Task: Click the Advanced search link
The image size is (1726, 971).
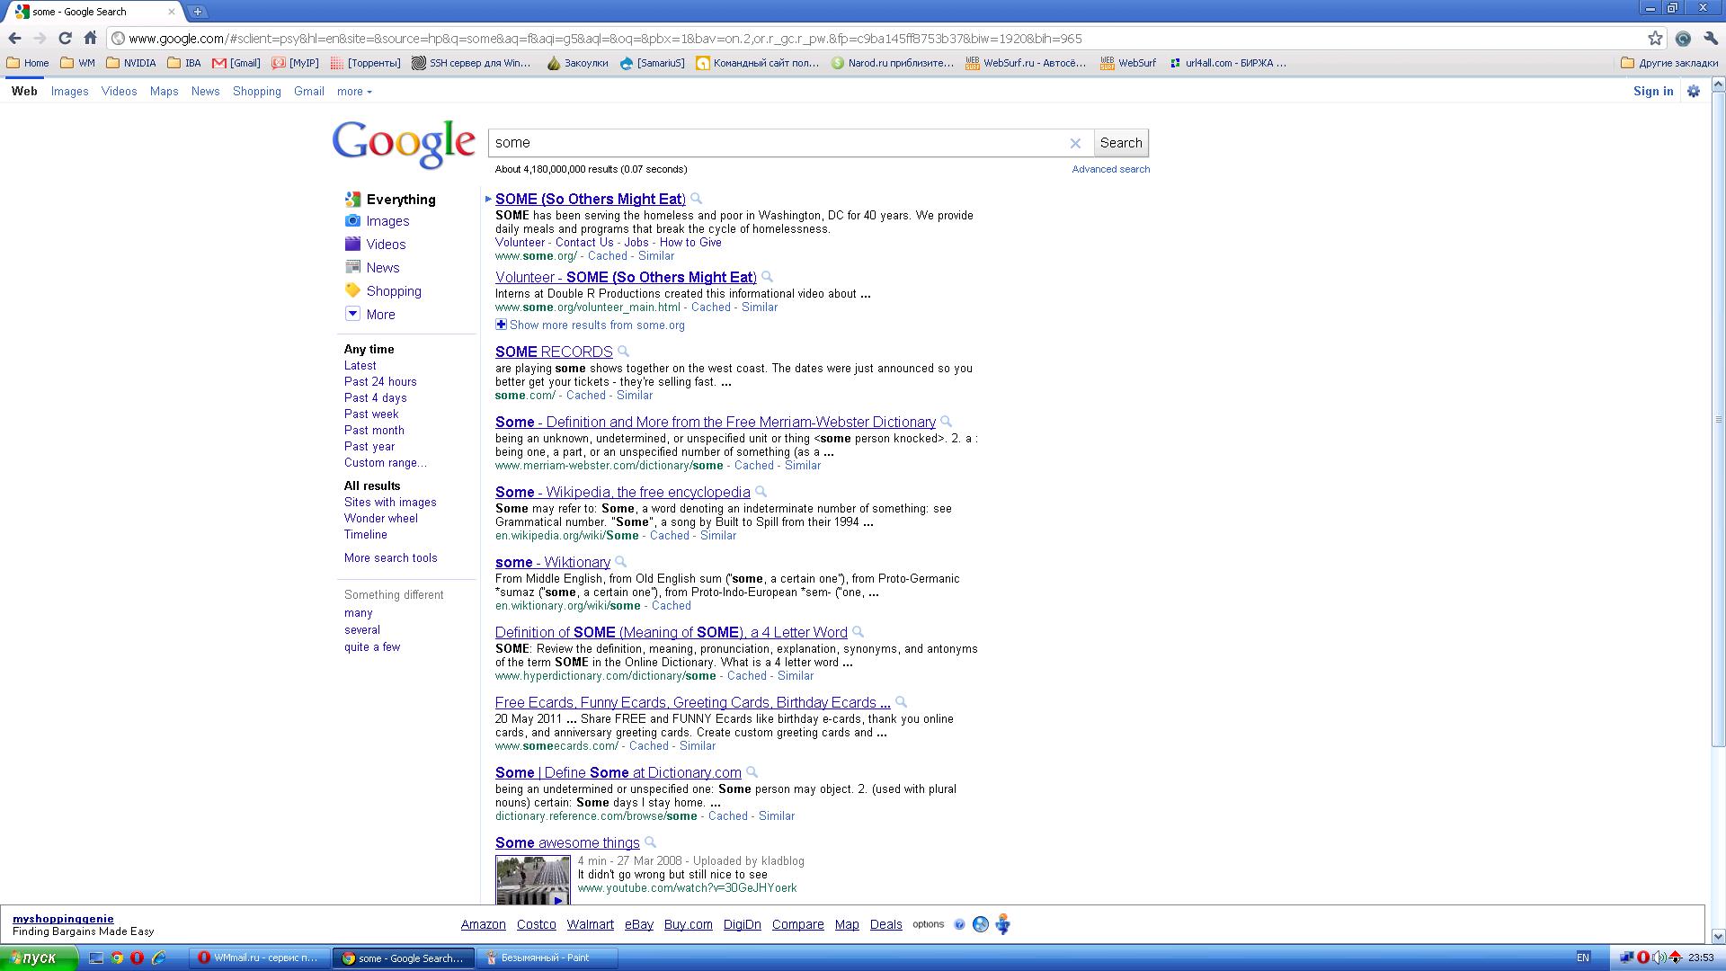Action: 1110,169
